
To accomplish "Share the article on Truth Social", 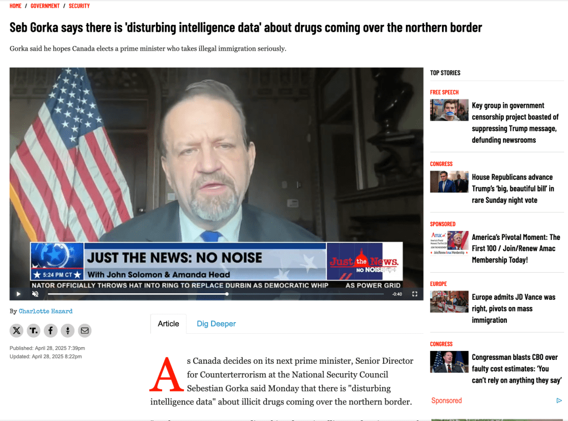I will (x=33, y=330).
